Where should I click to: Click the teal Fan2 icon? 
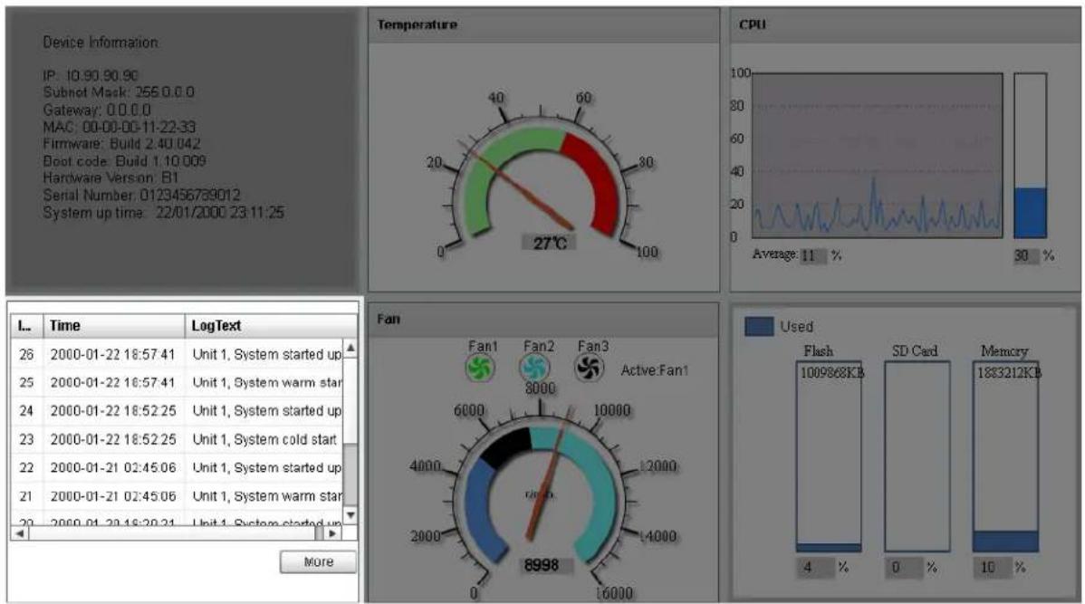pos(535,368)
